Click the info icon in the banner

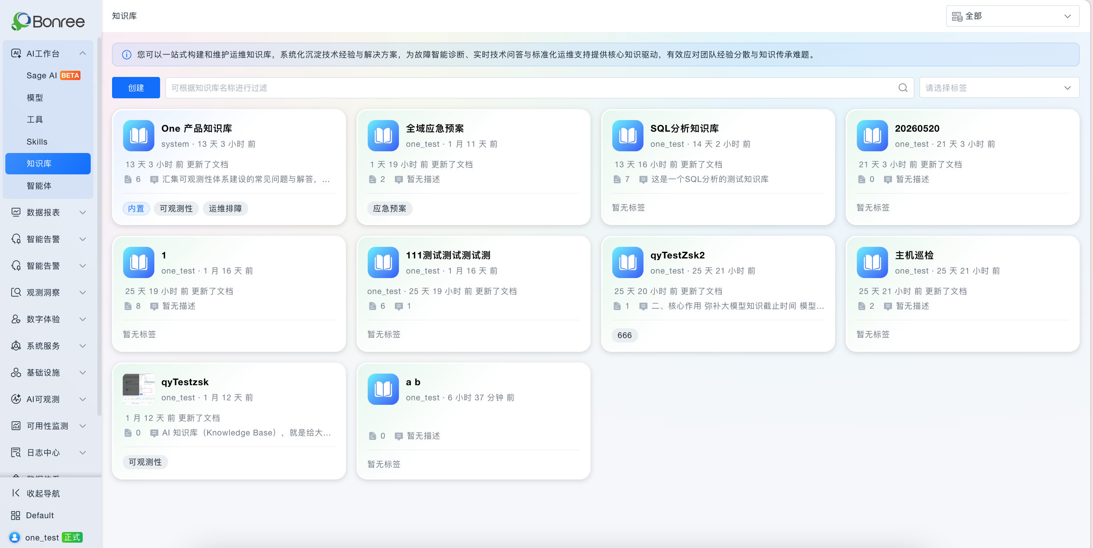127,55
